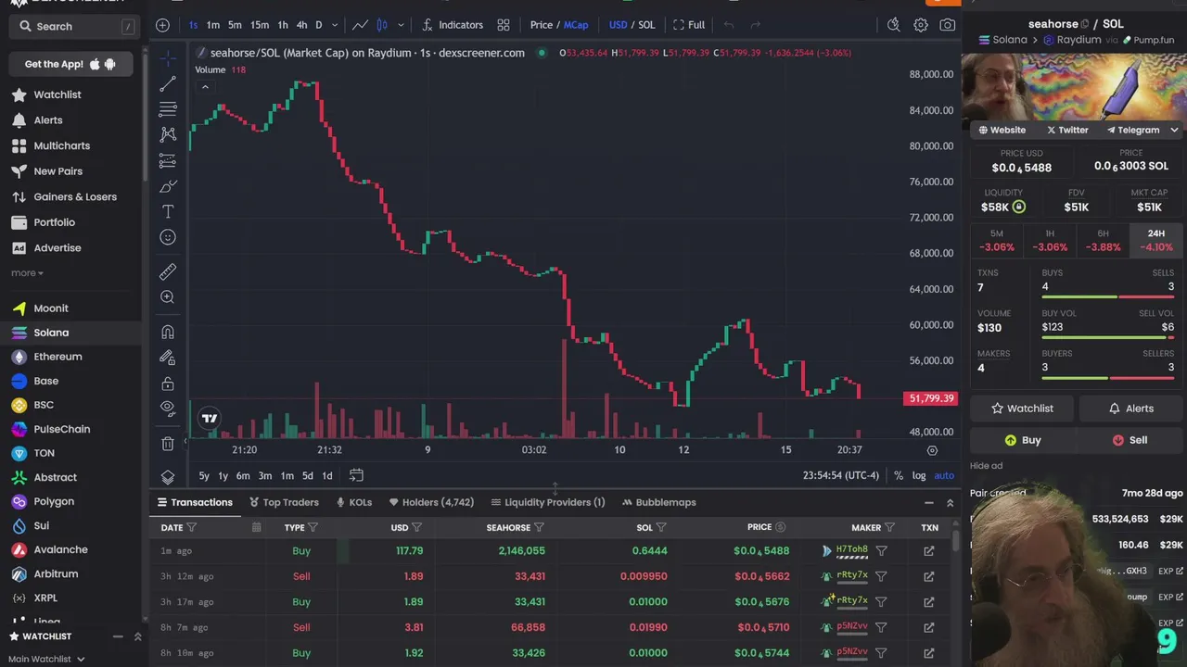Lock all drawing tools

(x=168, y=383)
